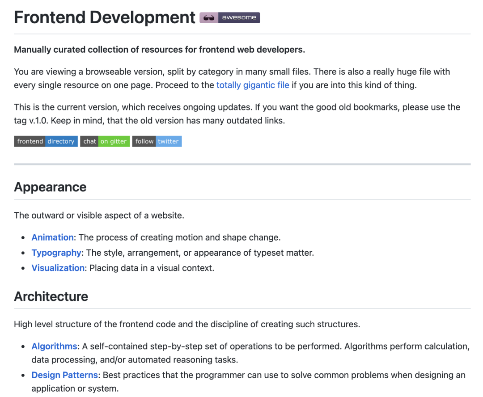Click the dark "awesome" badge
Viewport: 483px width, 397px height.
tap(239, 17)
